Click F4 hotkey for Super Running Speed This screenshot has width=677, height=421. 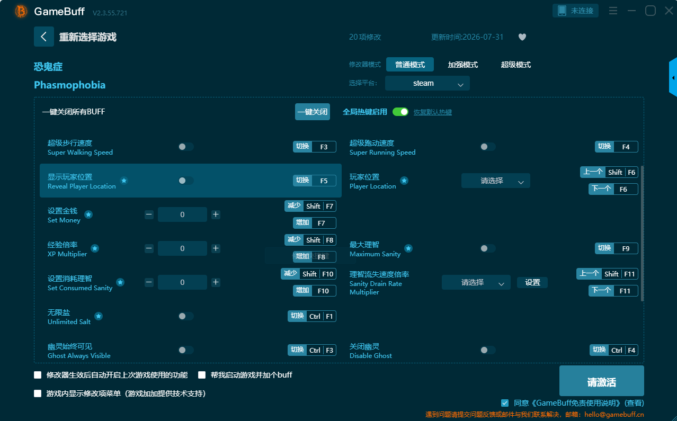pyautogui.click(x=617, y=147)
